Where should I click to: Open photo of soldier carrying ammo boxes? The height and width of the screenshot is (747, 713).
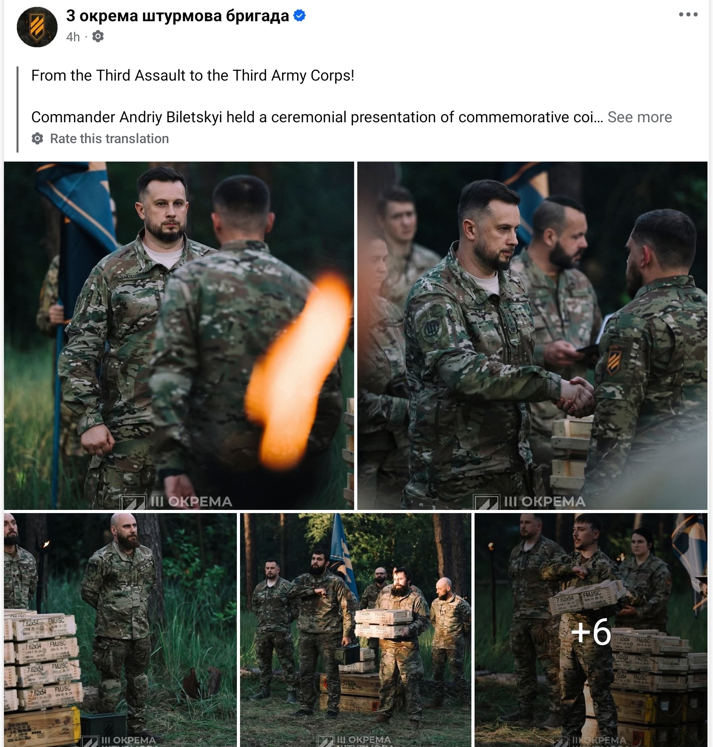[x=356, y=630]
